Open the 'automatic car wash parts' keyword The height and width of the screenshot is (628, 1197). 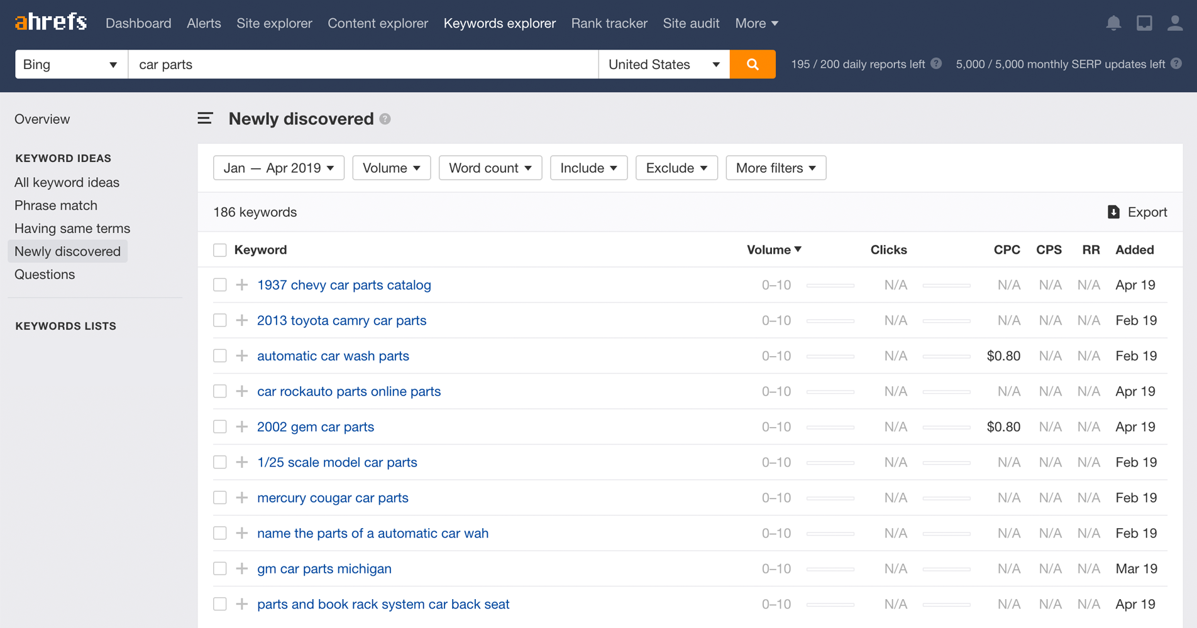pyautogui.click(x=333, y=355)
